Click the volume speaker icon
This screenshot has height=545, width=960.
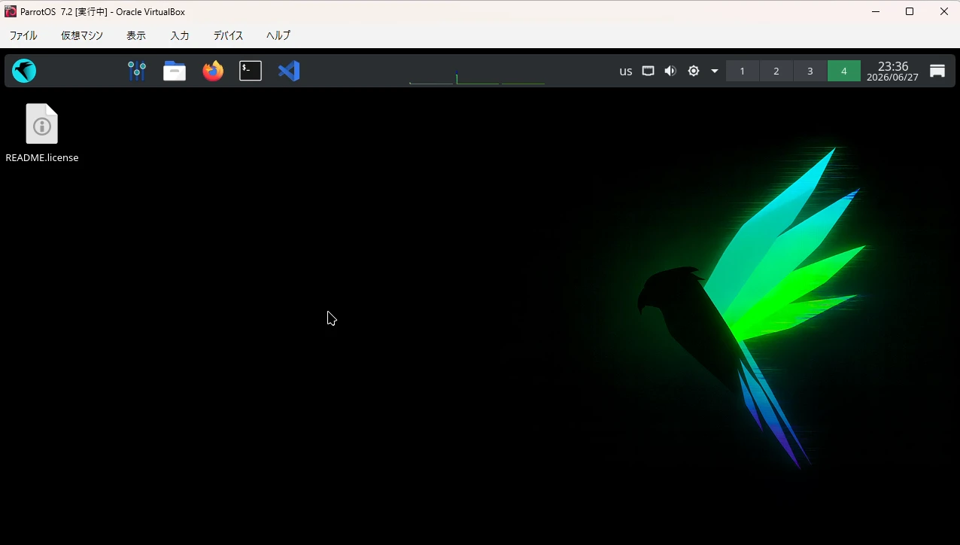[670, 71]
